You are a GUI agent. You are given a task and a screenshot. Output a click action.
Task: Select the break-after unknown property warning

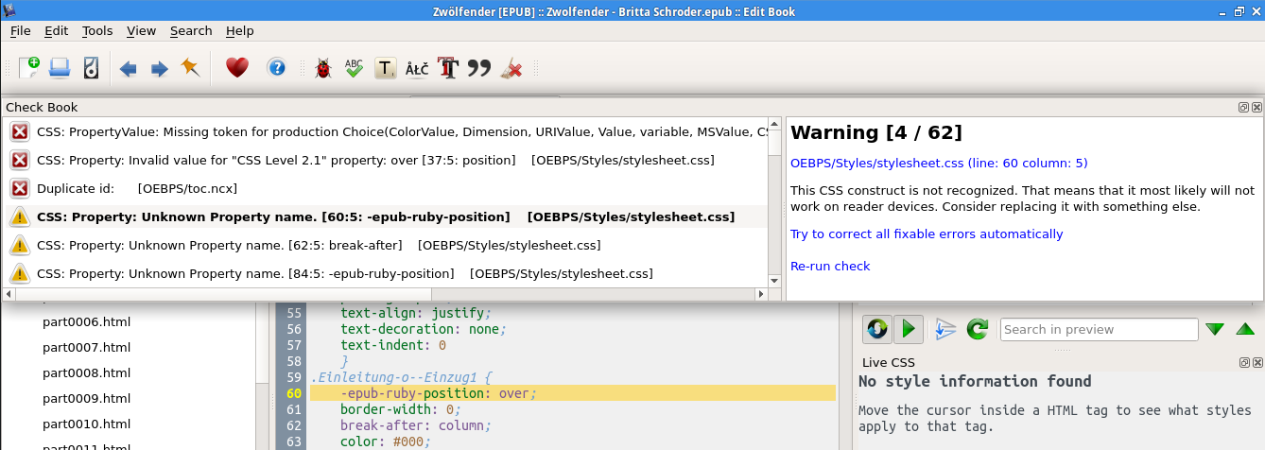click(x=386, y=245)
